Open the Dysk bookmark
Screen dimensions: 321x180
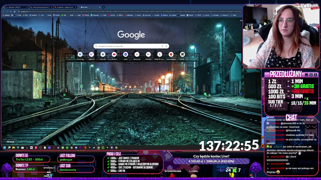[25, 15]
